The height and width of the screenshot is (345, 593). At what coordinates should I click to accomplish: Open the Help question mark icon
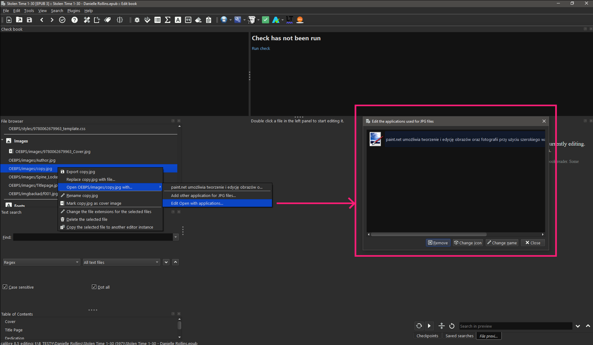[x=75, y=20]
